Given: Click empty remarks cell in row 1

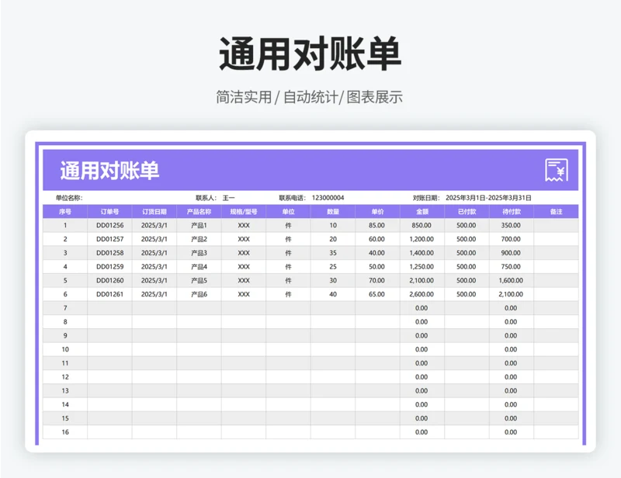Looking at the screenshot, I should [556, 225].
